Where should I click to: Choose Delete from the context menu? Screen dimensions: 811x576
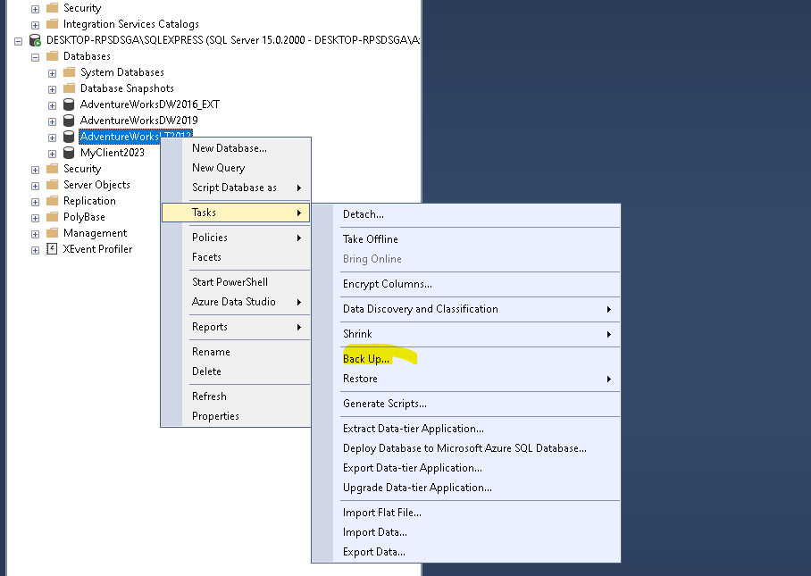coord(236,371)
